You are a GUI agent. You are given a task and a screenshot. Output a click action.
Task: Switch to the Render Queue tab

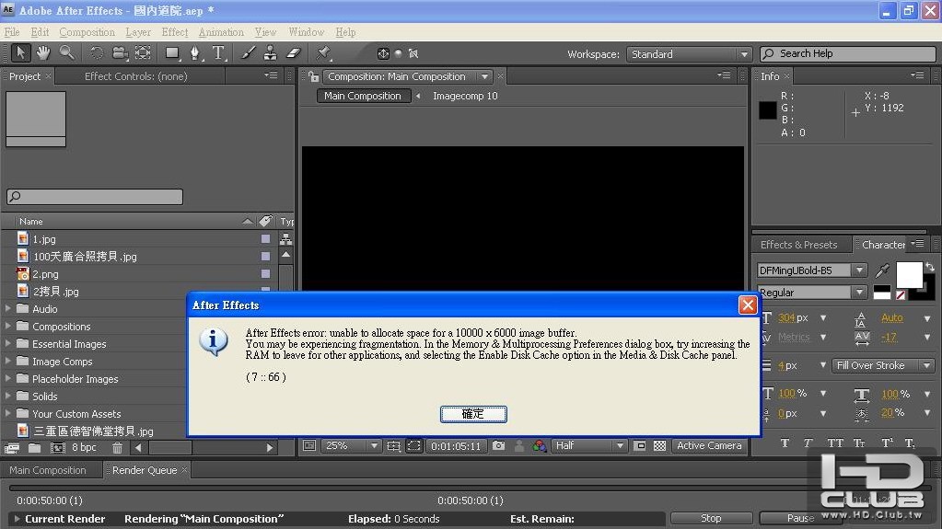[x=144, y=470]
